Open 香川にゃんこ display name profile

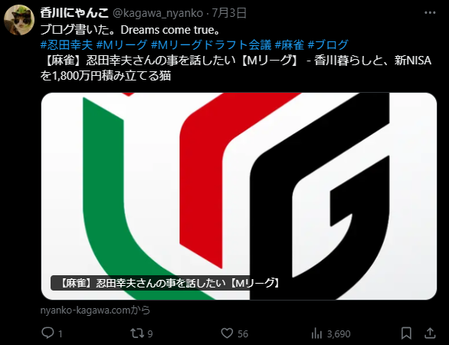(74, 13)
